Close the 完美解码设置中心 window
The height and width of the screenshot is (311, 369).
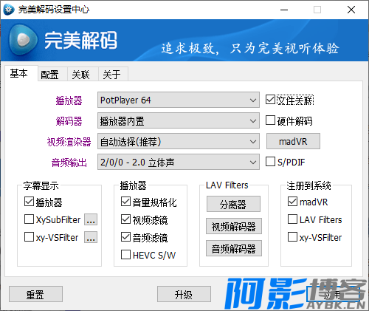[351, 10]
